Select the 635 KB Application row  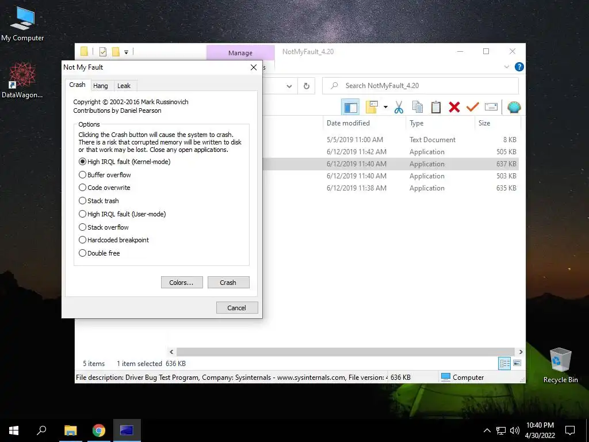click(391, 188)
